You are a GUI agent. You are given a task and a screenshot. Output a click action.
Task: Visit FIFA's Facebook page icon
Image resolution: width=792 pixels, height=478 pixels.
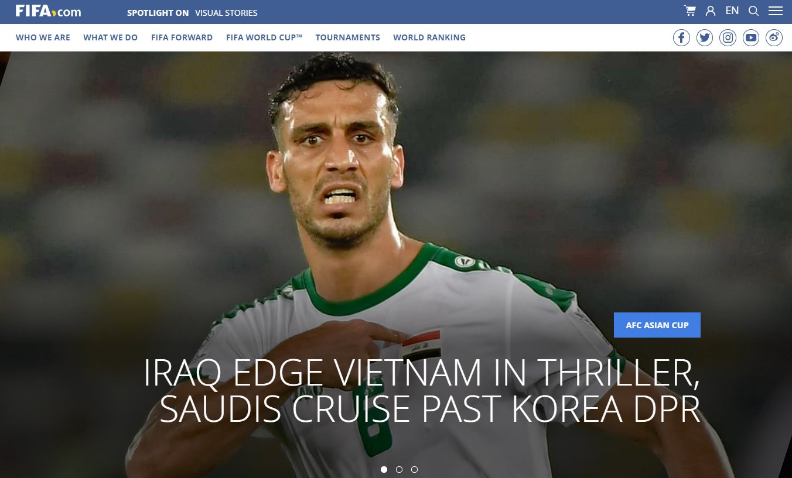[x=681, y=38]
